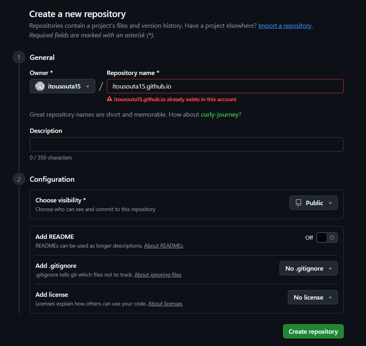The image size is (366, 346).
Task: Click step 1 General circle marker
Action: [19, 58]
